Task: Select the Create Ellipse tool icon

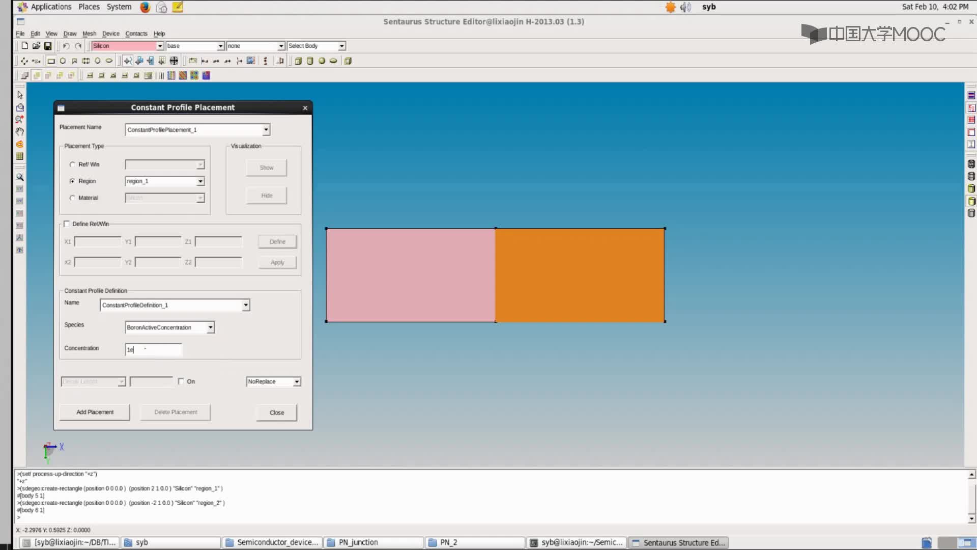Action: click(109, 61)
